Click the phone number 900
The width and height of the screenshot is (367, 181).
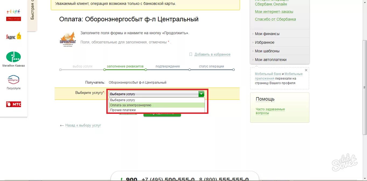pos(131,179)
